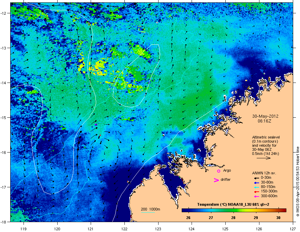Click the latitude axis label -16
The image size is (300, 232).
(4, 152)
